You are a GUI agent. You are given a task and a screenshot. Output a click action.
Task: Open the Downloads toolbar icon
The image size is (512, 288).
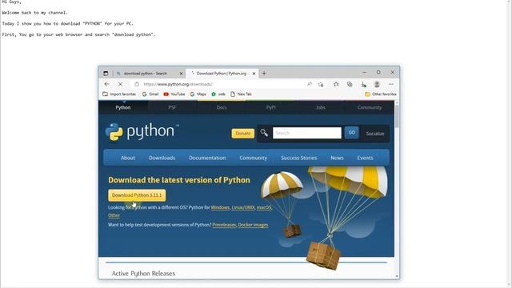pyautogui.click(x=363, y=84)
